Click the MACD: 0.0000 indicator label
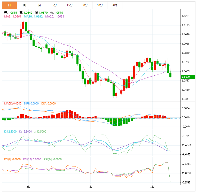This screenshot has width=197, height=193. (x=13, y=103)
